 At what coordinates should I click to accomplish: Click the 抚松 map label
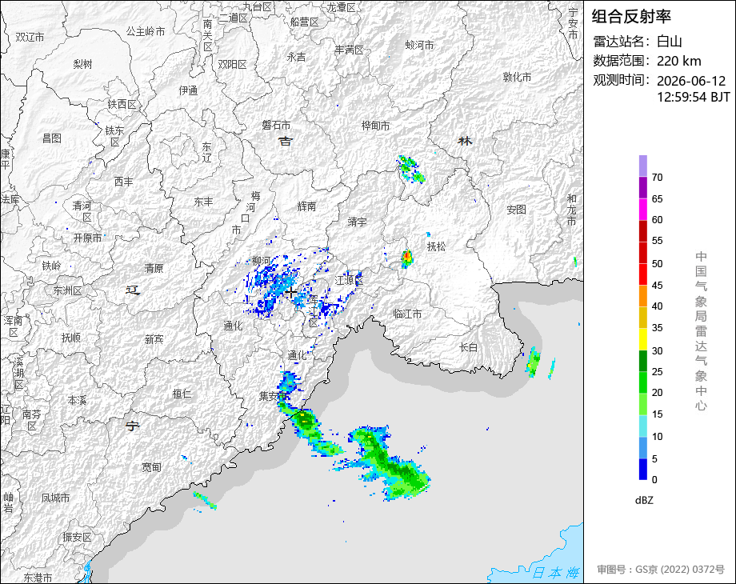(436, 246)
